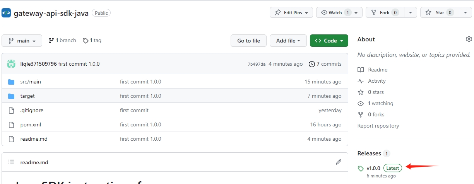Click the gateway-api-sdk-java repository avatar icon
This screenshot has height=184, width=474.
coord(6,13)
